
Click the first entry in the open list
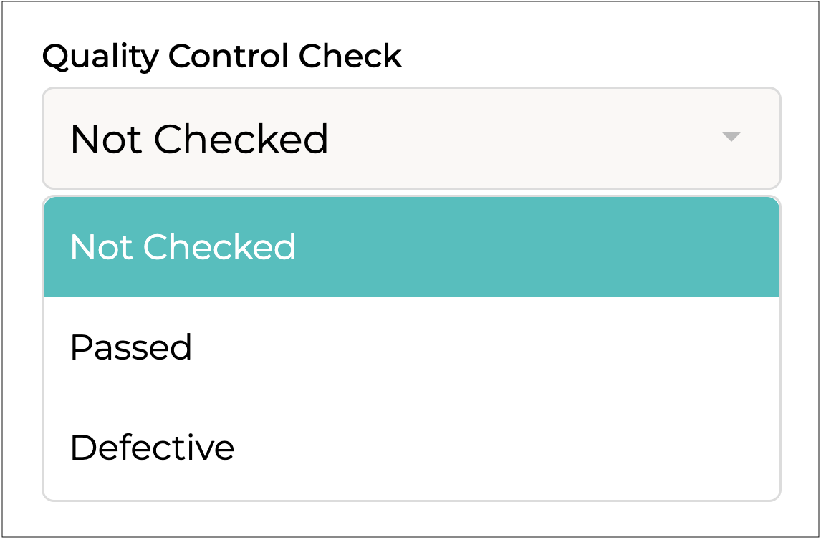click(x=411, y=247)
